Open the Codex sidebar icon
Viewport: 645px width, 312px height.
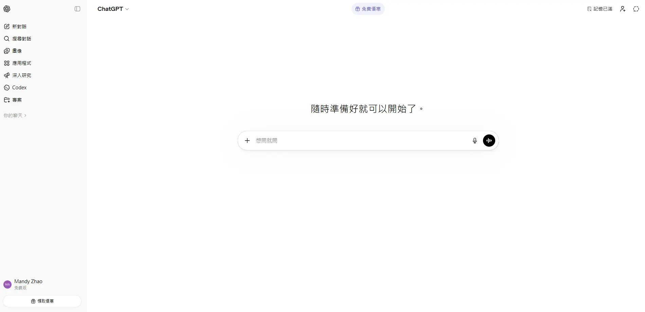tap(7, 87)
